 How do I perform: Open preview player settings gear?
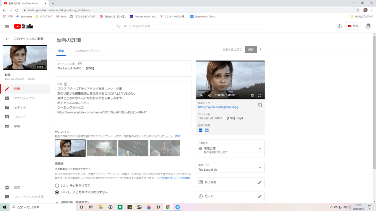tap(252, 95)
